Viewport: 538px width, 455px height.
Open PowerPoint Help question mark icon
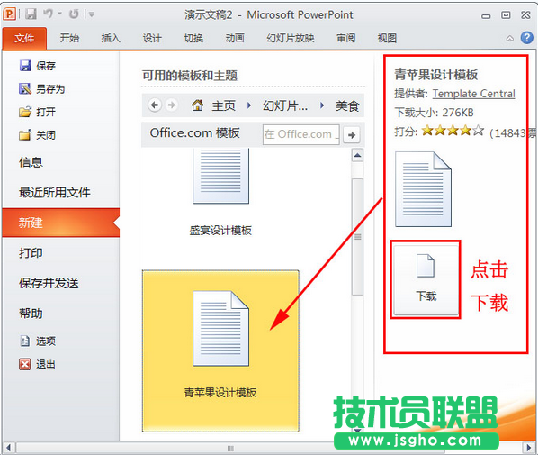[526, 38]
